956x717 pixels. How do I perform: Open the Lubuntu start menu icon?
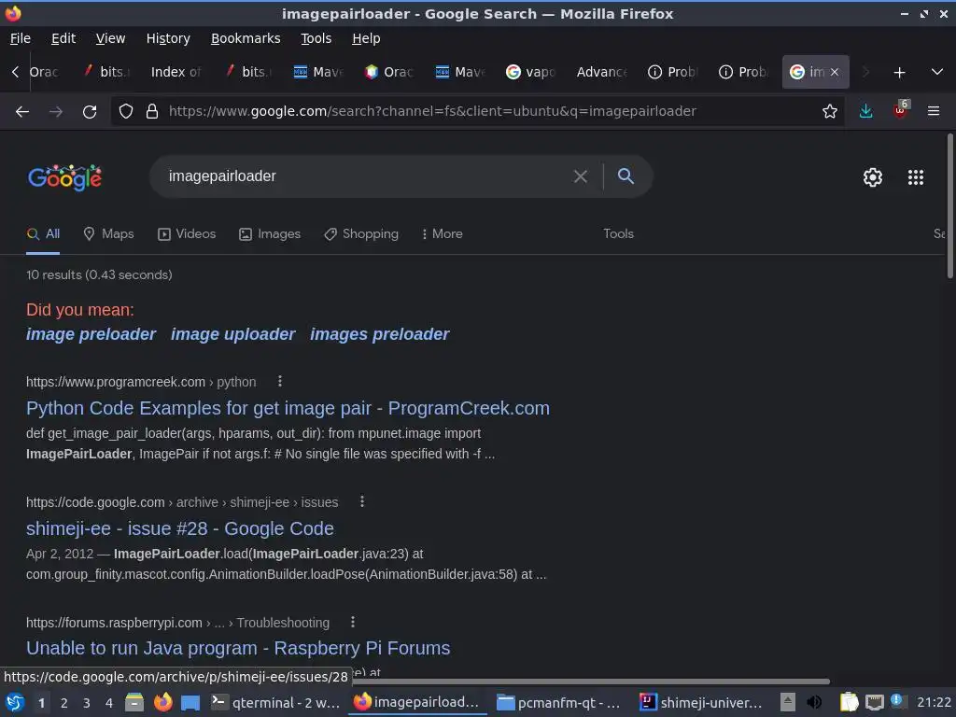pos(15,702)
